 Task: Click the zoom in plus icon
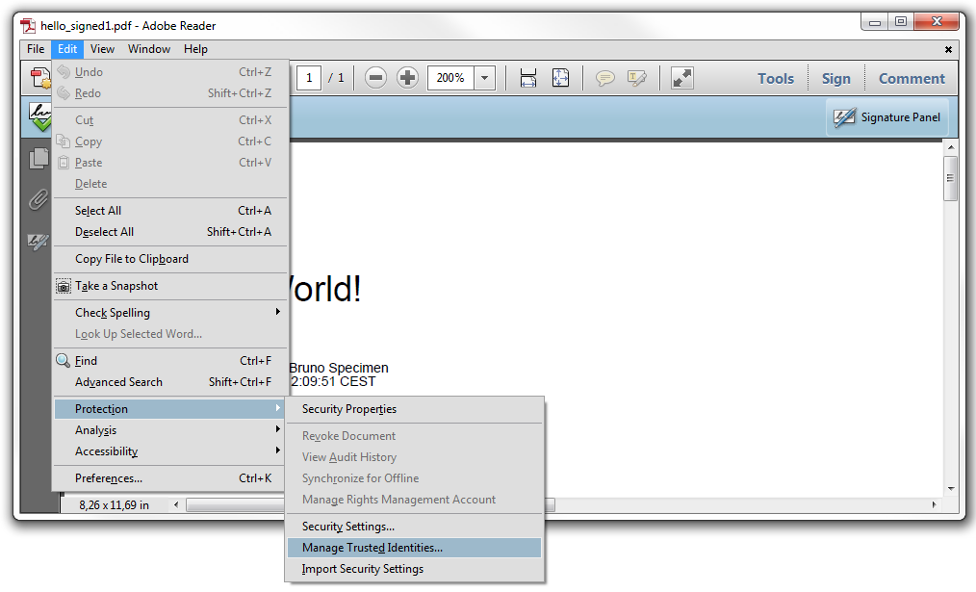[408, 78]
